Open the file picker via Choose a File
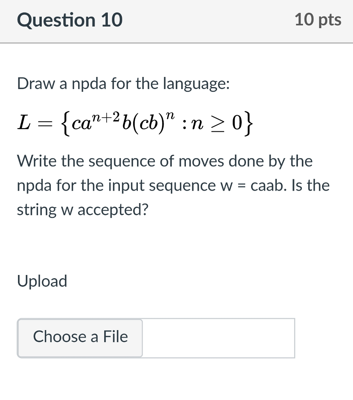The width and height of the screenshot is (353, 400). [80, 337]
